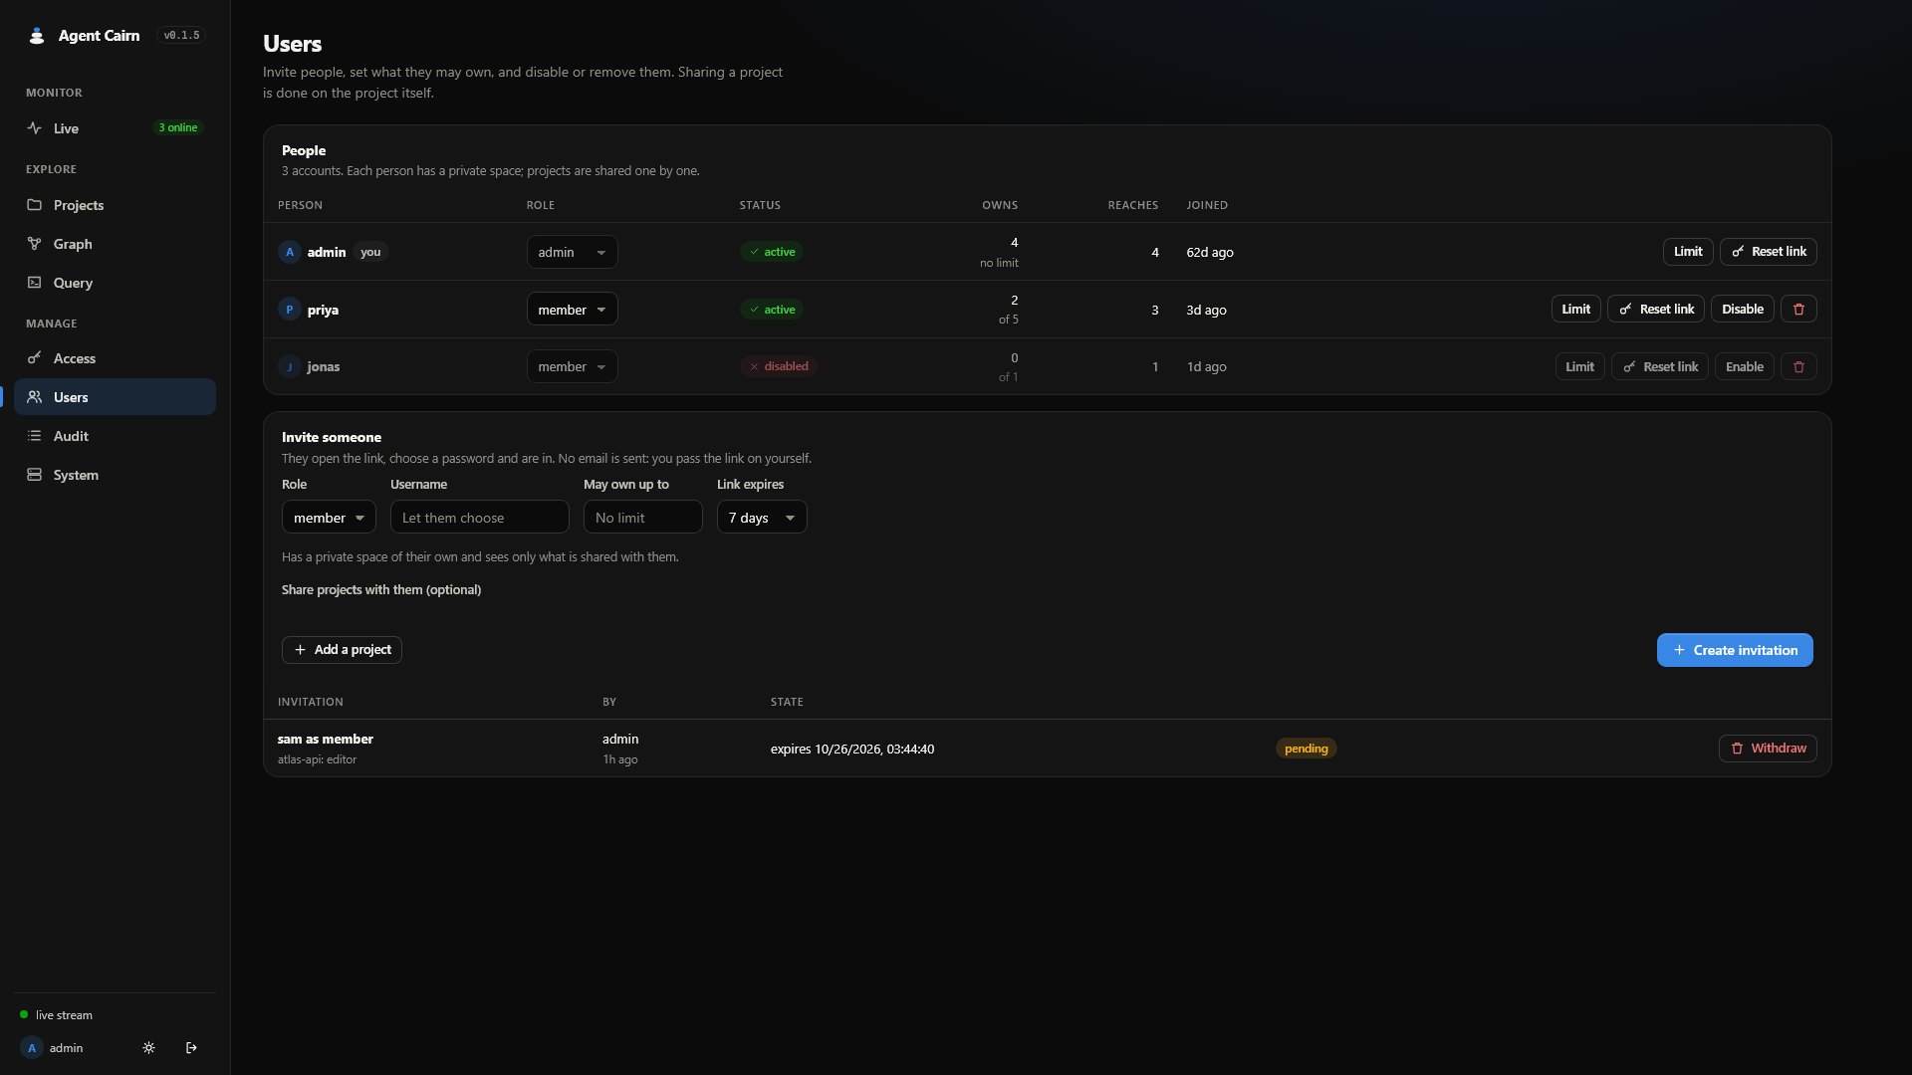
Task: Focus the Username input field
Action: pyautogui.click(x=480, y=518)
